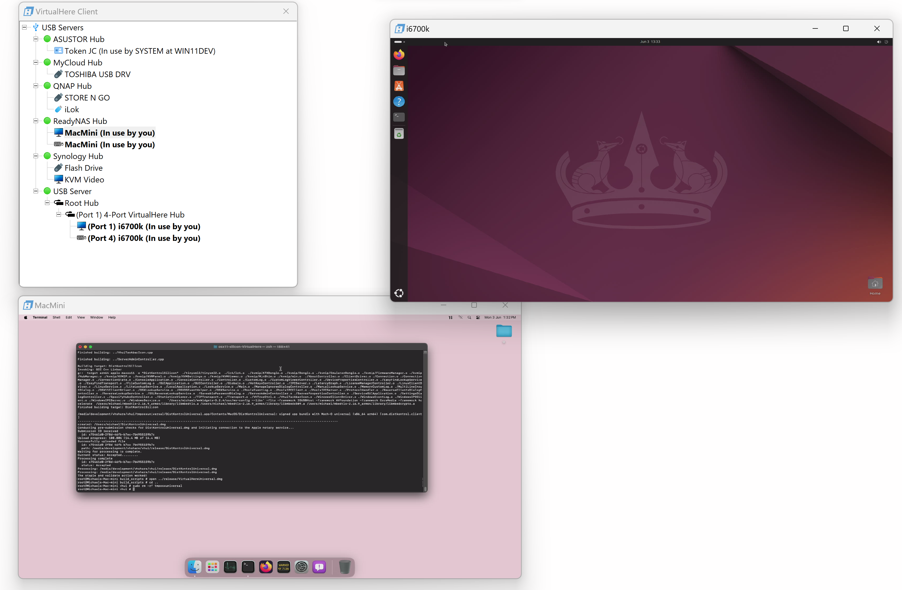Select the TOSHIBA USB DRV device
This screenshot has height=590, width=902.
click(97, 74)
